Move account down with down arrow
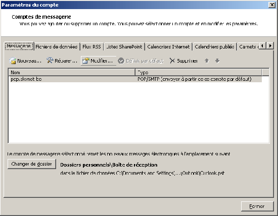The width and height of the screenshot is (278, 216). click(x=217, y=61)
